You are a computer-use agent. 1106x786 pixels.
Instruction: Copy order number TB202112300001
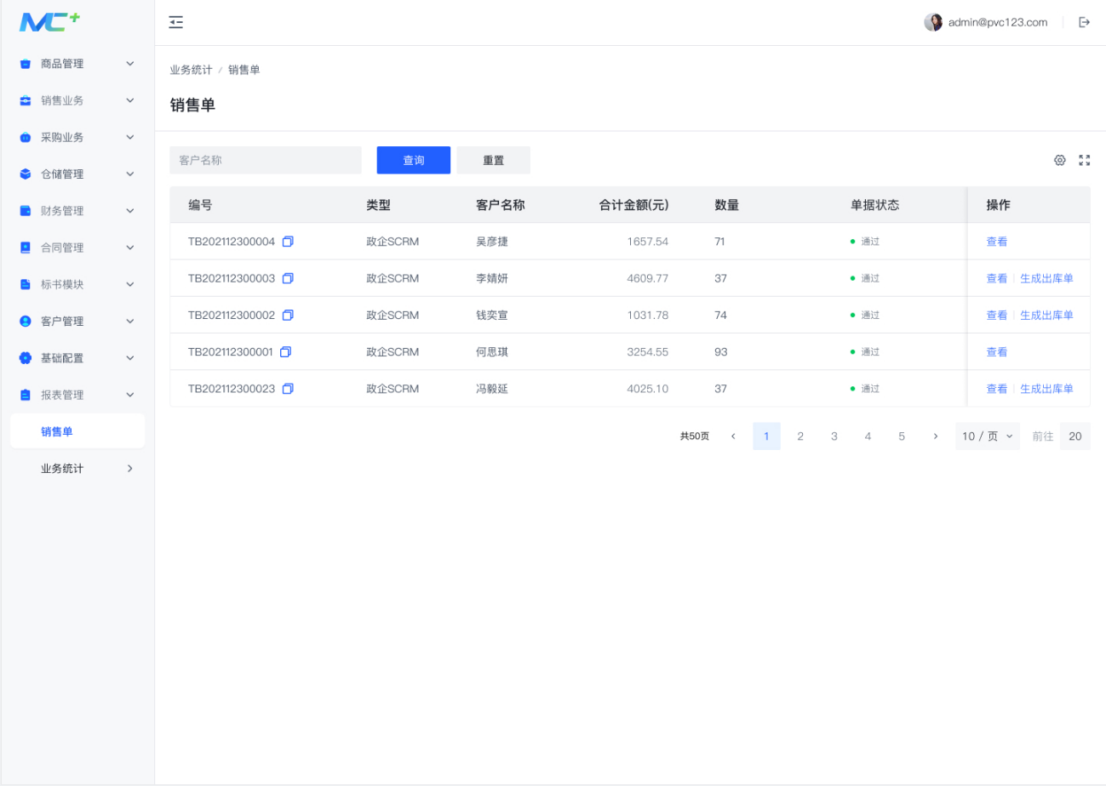(286, 351)
